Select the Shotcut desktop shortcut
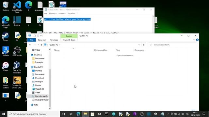Screen dimensions: 209x117 17,21
